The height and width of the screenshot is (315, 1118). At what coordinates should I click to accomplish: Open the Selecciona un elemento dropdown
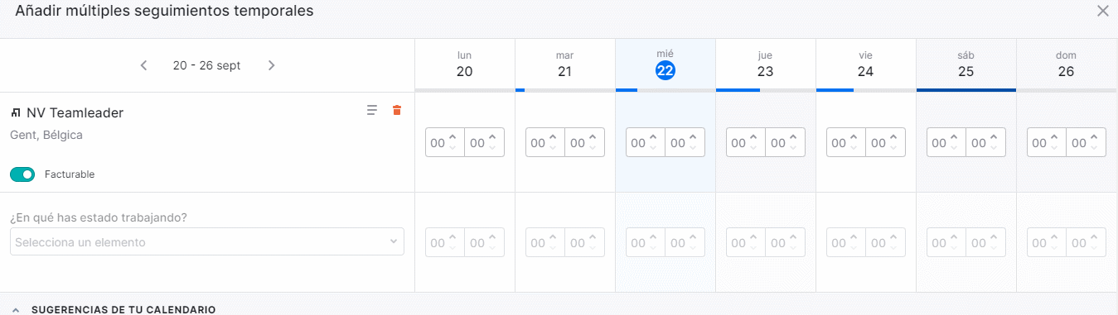tap(207, 242)
